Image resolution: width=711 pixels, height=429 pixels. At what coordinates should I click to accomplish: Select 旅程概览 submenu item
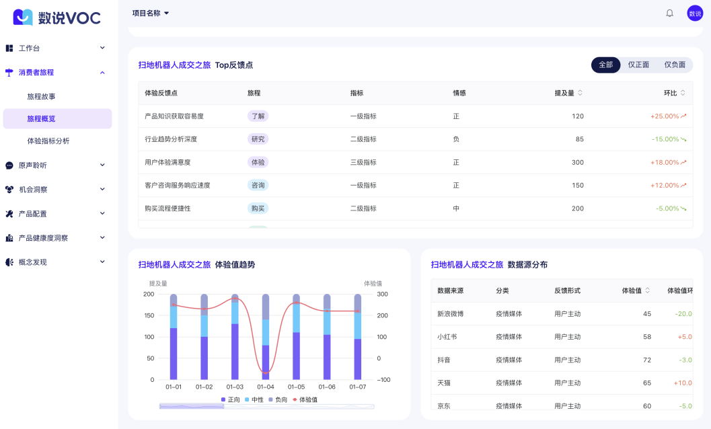click(x=58, y=119)
